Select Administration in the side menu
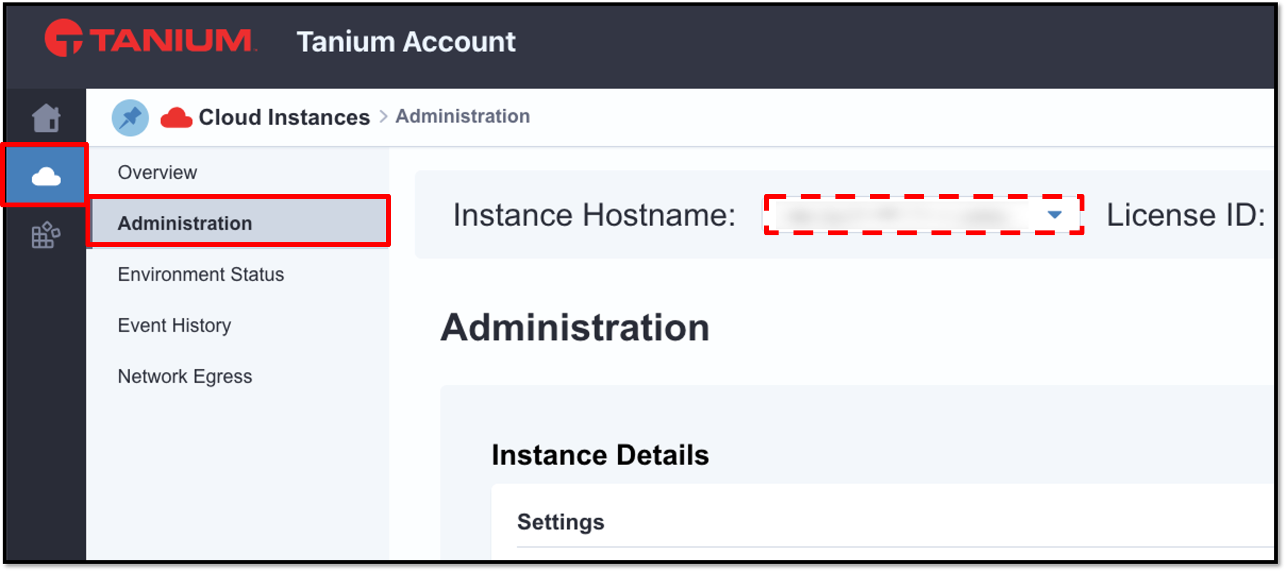Viewport: 1285px width, 571px height. (x=239, y=222)
